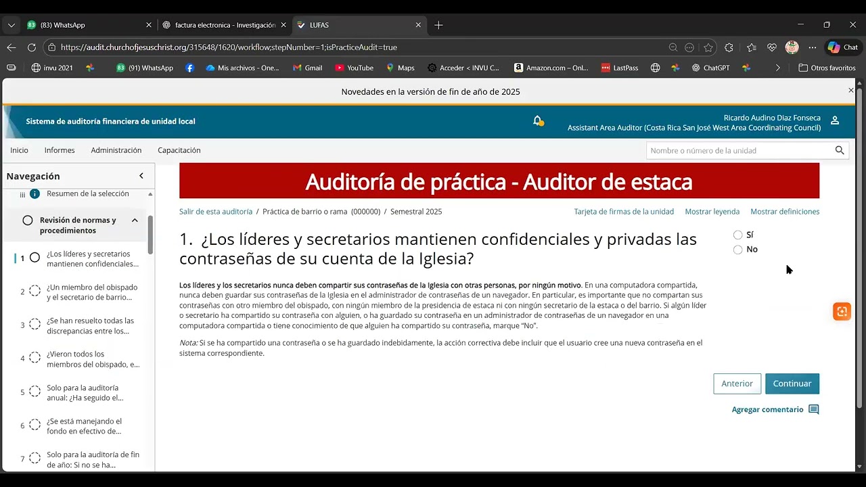Select the Sí radio button

point(737,235)
